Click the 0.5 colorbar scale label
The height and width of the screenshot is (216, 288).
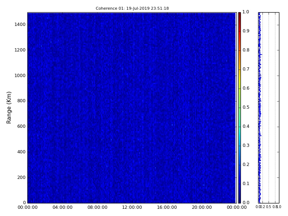click(246, 107)
